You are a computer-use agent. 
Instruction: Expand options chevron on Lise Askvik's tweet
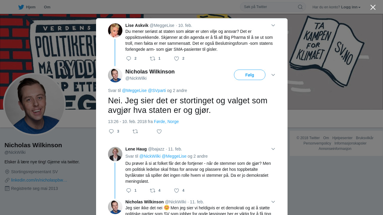coord(273,25)
